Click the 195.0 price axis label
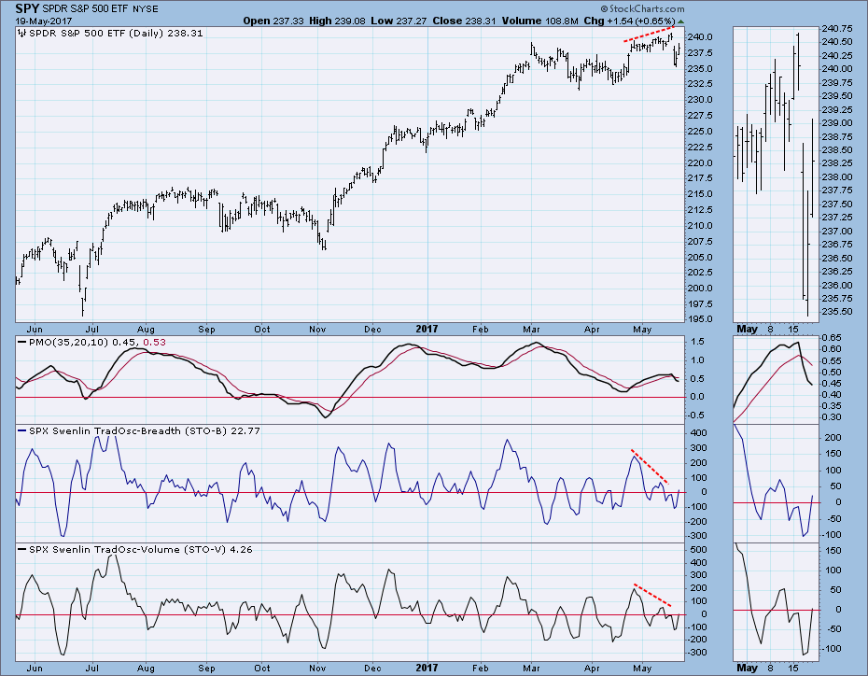The height and width of the screenshot is (676, 868). coord(699,319)
